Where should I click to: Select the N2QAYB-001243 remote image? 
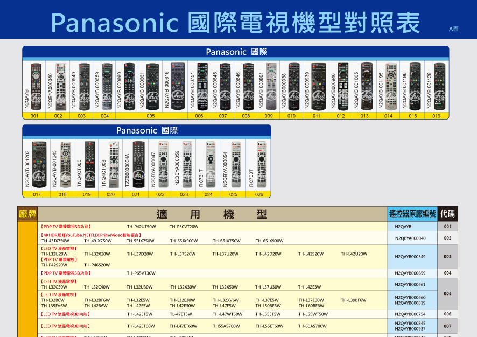click(65, 164)
